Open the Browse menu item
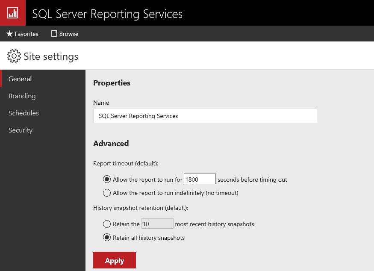 pos(65,34)
